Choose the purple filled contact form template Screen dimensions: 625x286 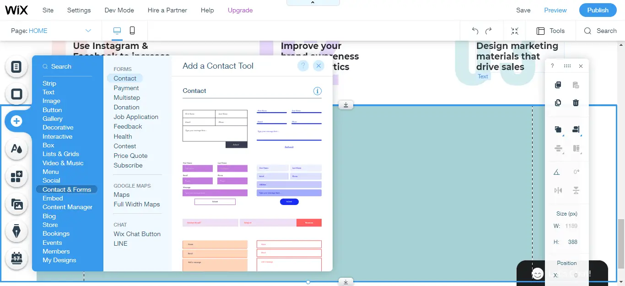215,183
